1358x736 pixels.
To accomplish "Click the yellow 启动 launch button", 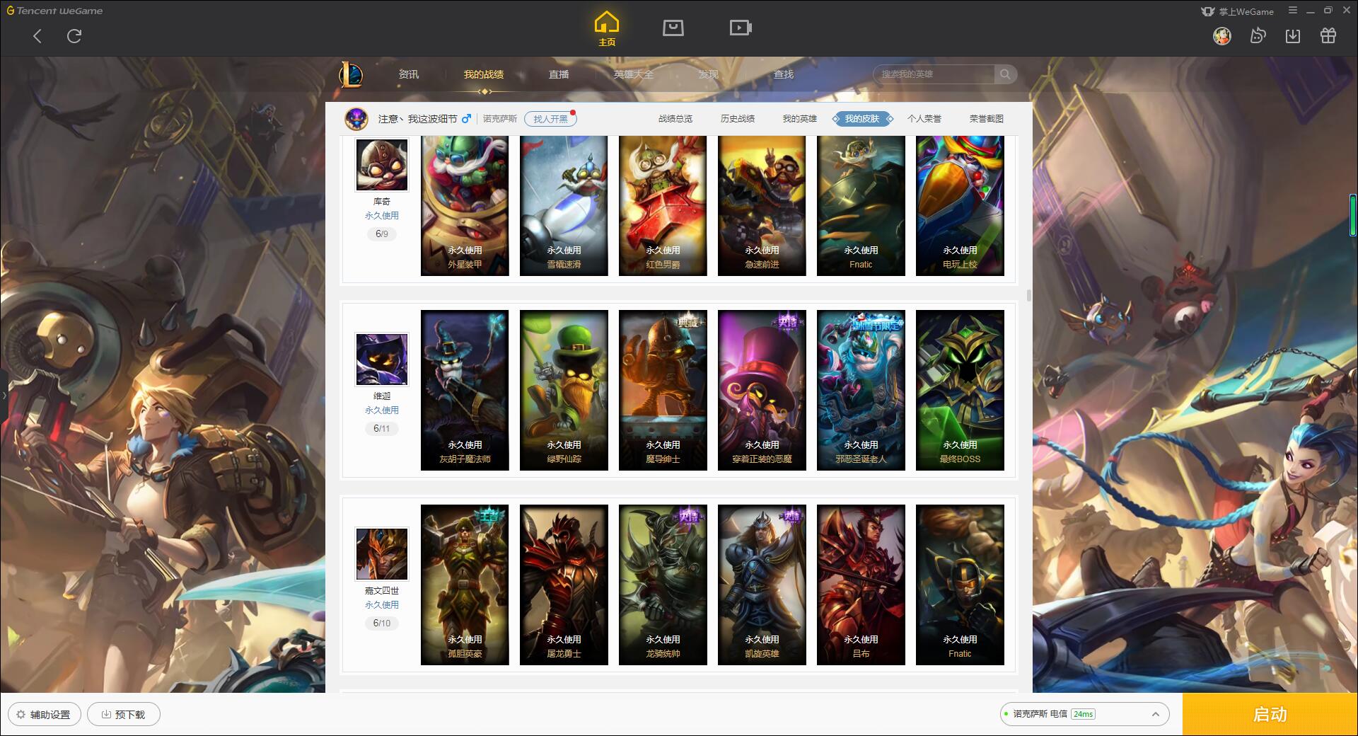I will 1270,715.
